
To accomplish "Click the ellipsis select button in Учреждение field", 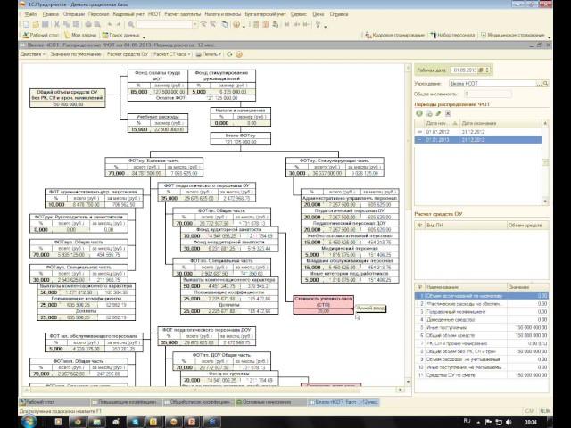I will point(539,83).
